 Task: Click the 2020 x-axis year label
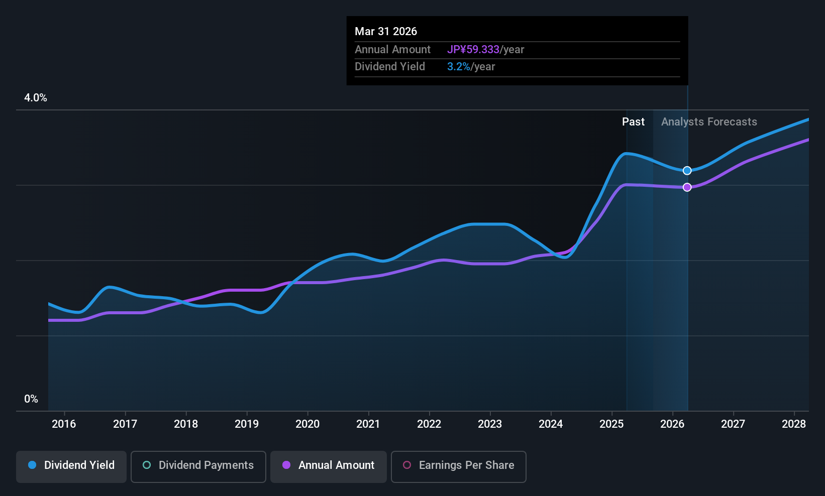(x=307, y=424)
